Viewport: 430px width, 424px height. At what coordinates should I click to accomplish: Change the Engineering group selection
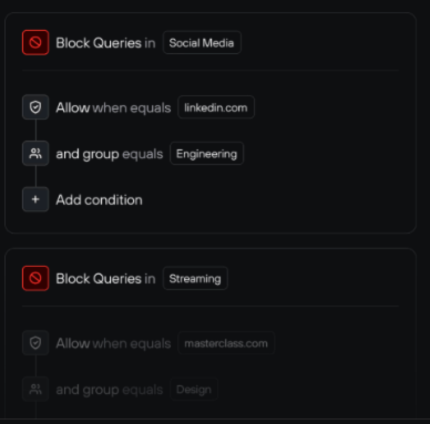(206, 154)
